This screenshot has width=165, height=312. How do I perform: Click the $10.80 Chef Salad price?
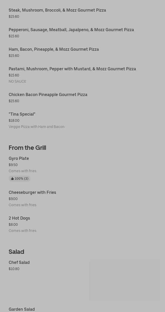[14, 269]
